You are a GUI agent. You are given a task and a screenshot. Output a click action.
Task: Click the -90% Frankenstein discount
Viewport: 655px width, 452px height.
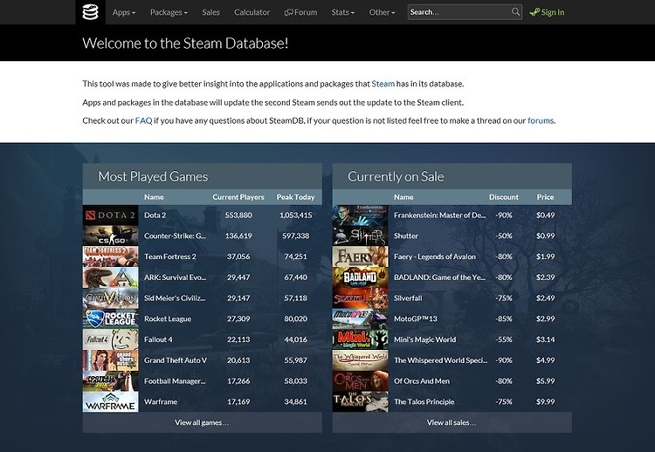point(504,216)
